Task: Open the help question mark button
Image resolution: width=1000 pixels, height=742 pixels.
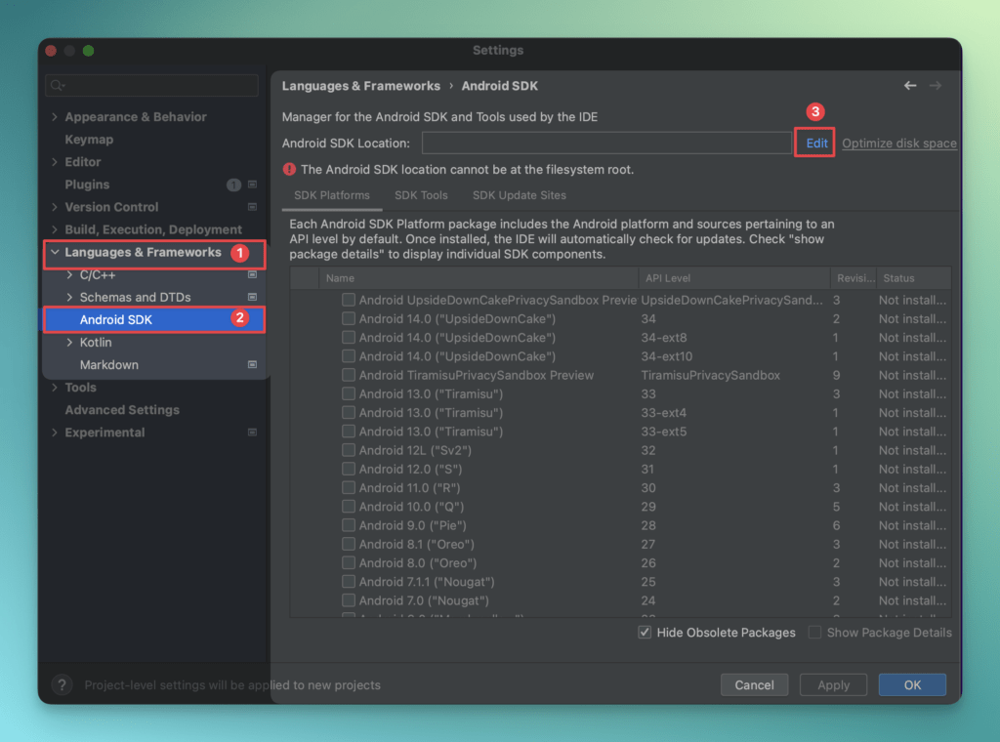Action: click(62, 684)
